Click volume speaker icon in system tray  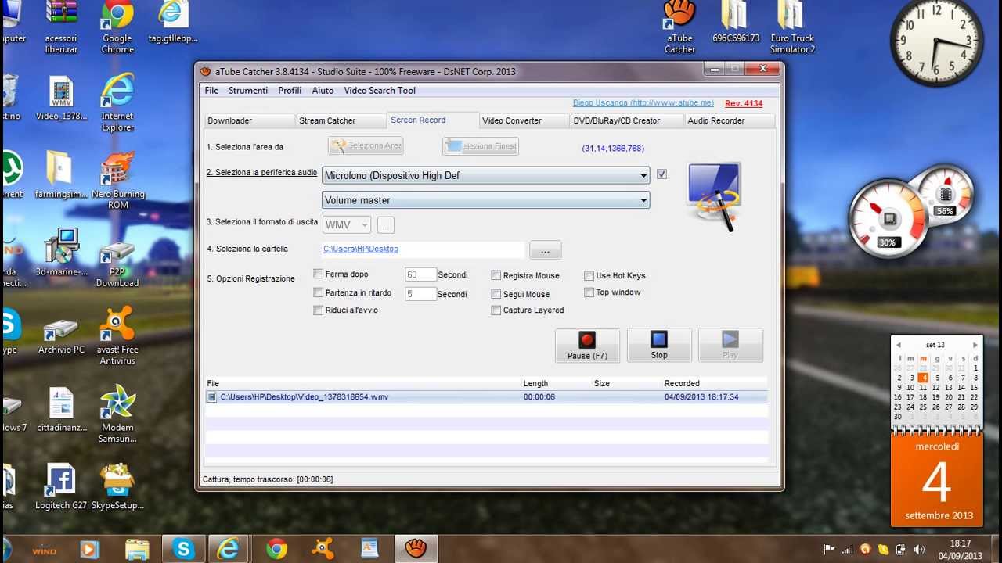(x=919, y=550)
